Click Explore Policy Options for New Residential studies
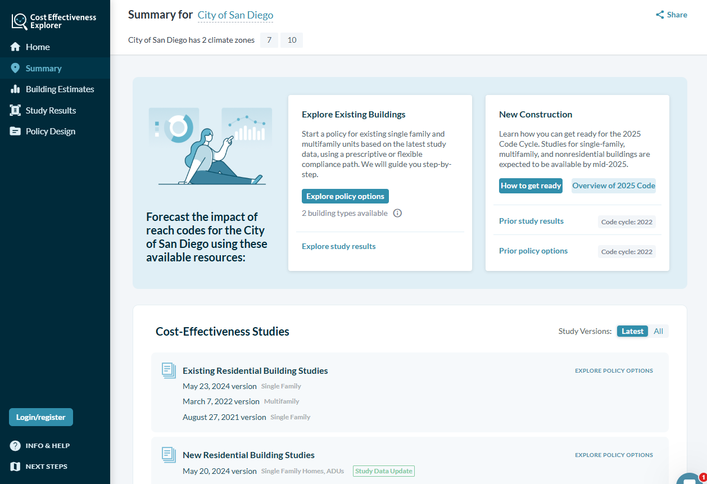The image size is (707, 484). [x=614, y=455]
